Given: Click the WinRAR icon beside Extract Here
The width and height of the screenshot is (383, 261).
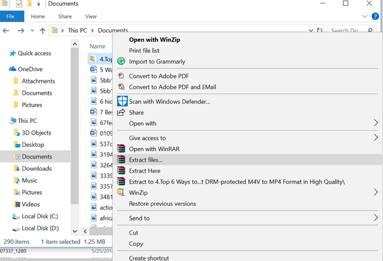Looking at the screenshot, I should click(x=121, y=170).
